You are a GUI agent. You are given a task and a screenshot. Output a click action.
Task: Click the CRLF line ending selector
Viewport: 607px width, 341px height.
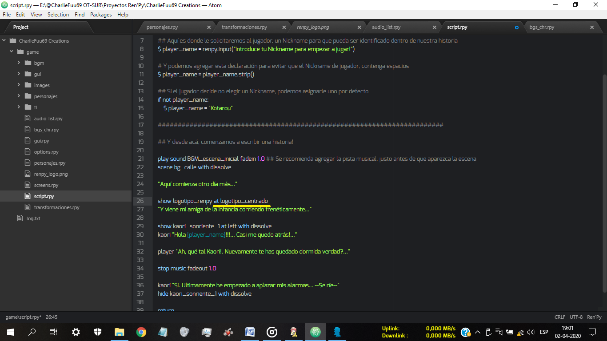(x=559, y=317)
